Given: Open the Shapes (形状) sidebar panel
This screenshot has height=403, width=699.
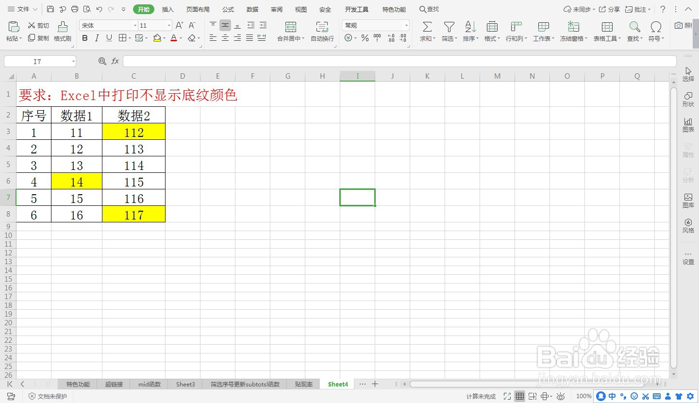Looking at the screenshot, I should 688,100.
